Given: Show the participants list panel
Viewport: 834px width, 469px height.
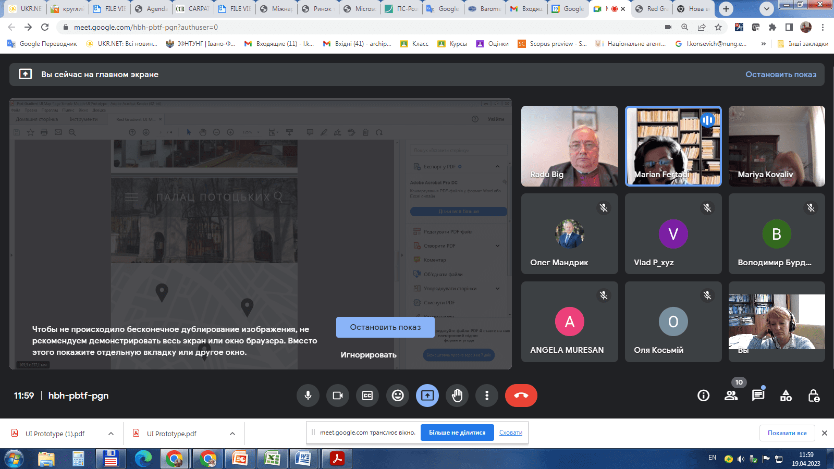Looking at the screenshot, I should 731,396.
